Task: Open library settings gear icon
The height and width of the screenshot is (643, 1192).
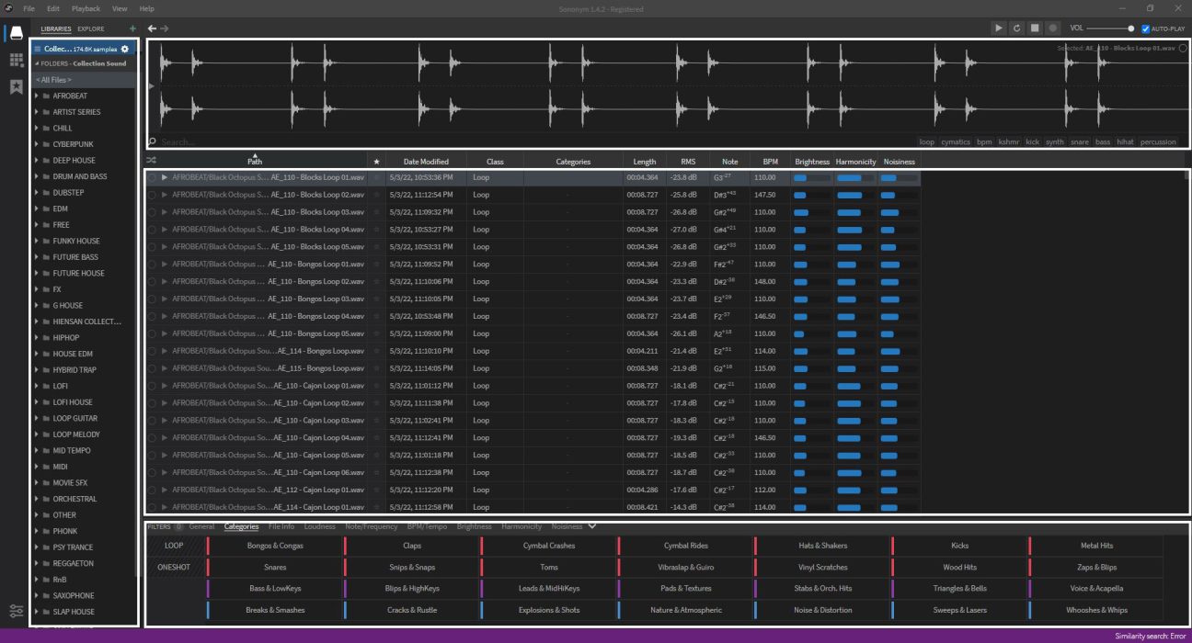Action: click(x=125, y=48)
